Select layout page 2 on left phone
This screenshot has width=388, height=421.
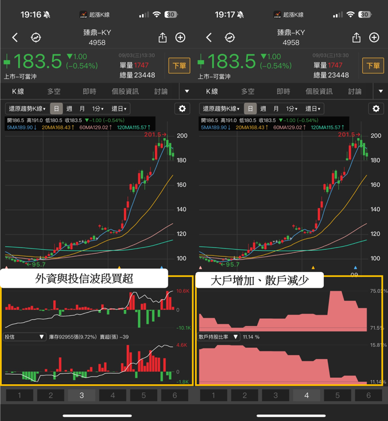51,395
